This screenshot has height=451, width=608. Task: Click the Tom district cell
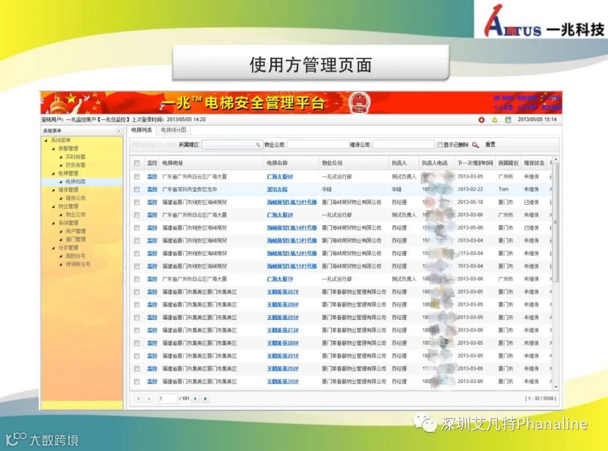click(503, 190)
